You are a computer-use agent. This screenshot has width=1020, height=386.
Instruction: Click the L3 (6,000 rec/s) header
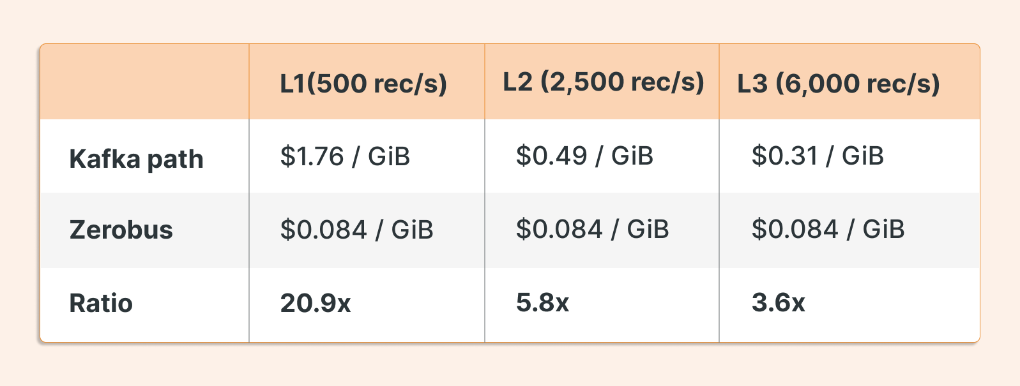(839, 84)
